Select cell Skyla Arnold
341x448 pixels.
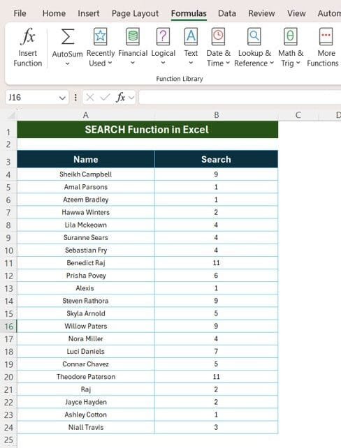point(86,313)
